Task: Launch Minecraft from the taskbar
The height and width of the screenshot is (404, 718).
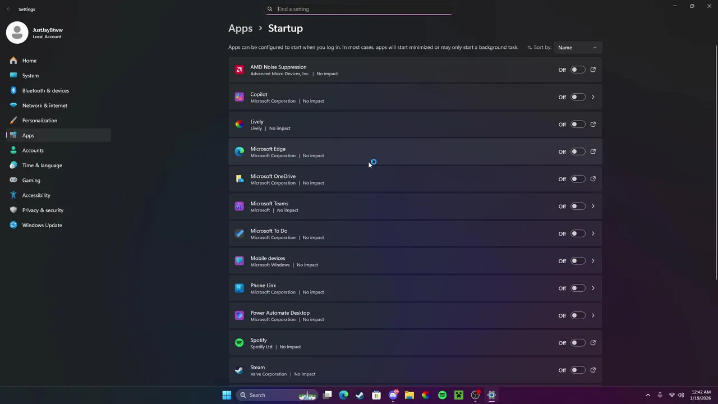Action: [x=459, y=395]
